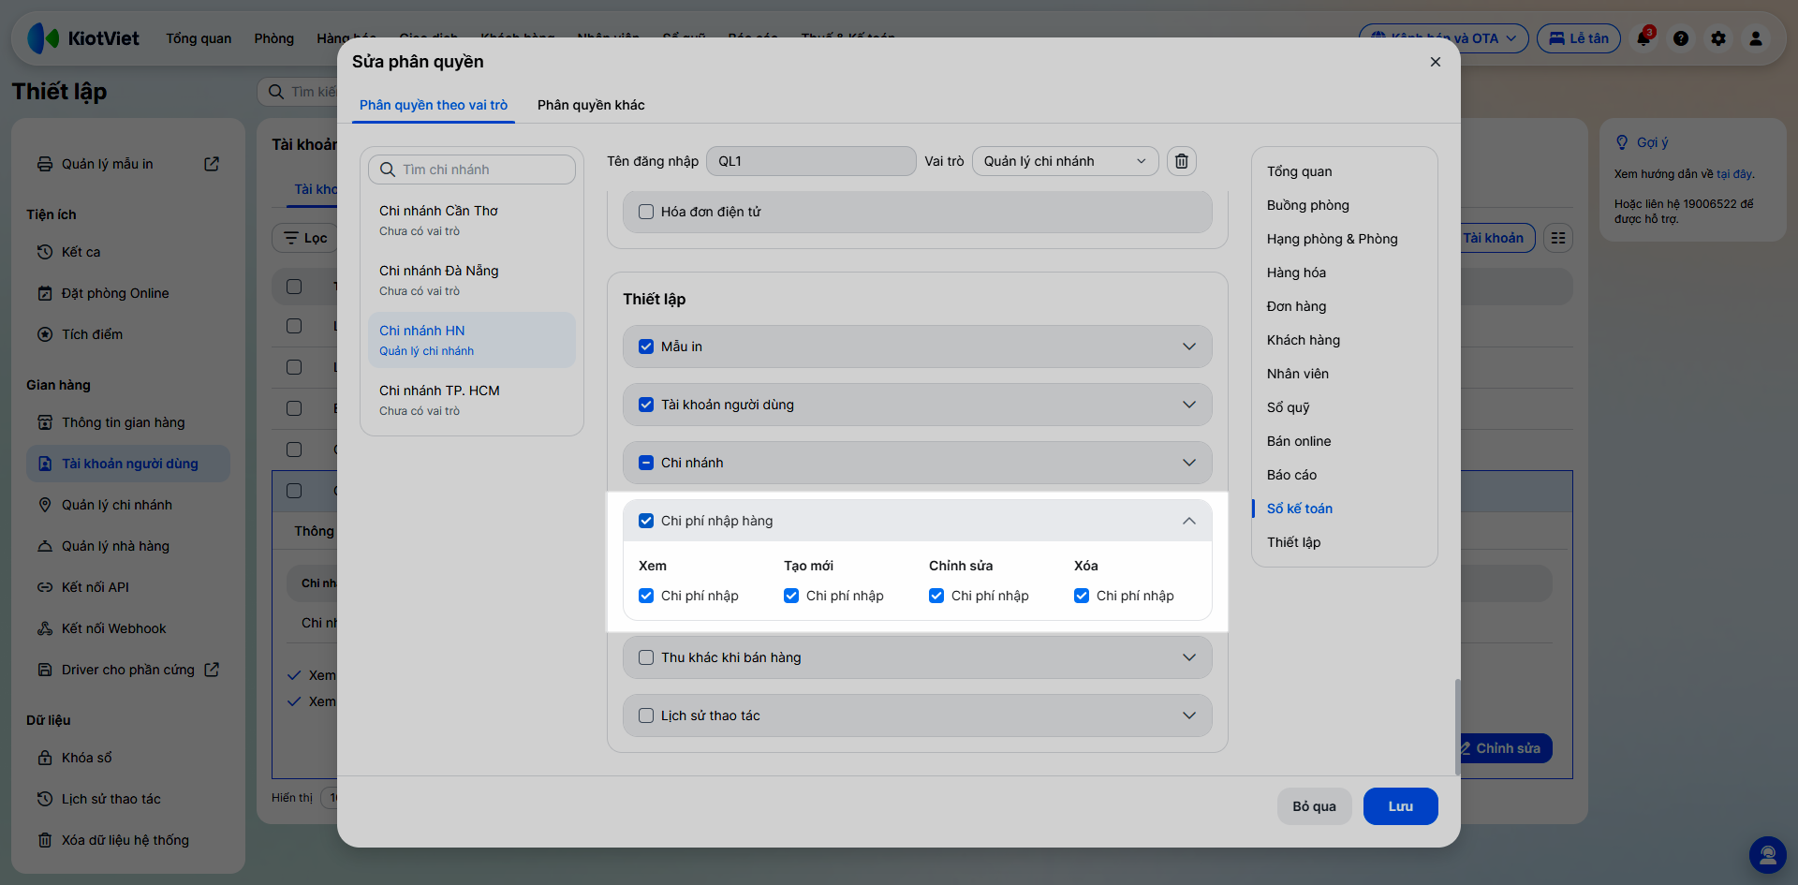The width and height of the screenshot is (1798, 885).
Task: Click the Xóa dữ liệu hệ thống trash icon
Action: 45,840
